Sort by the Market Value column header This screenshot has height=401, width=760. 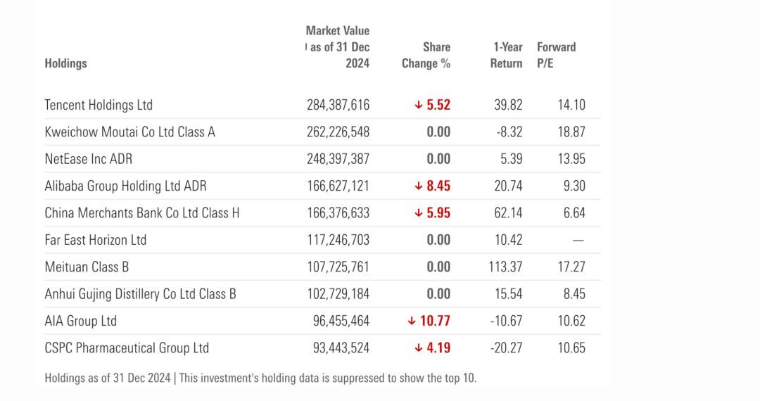point(338,47)
